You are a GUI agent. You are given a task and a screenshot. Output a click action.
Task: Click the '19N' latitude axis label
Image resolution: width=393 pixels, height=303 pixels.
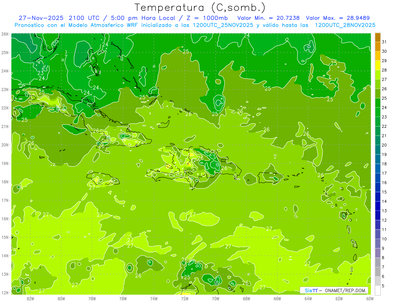tap(5, 163)
